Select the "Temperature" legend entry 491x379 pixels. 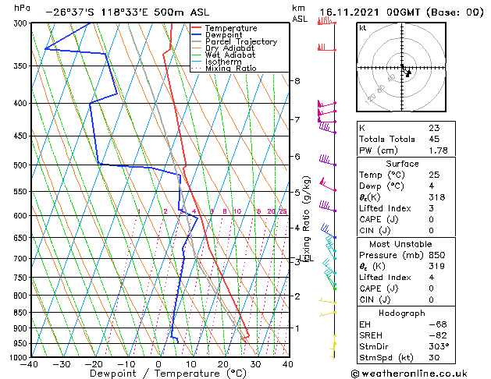(x=231, y=28)
